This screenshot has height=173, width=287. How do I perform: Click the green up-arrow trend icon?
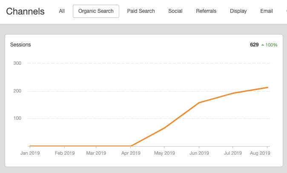[x=263, y=45]
